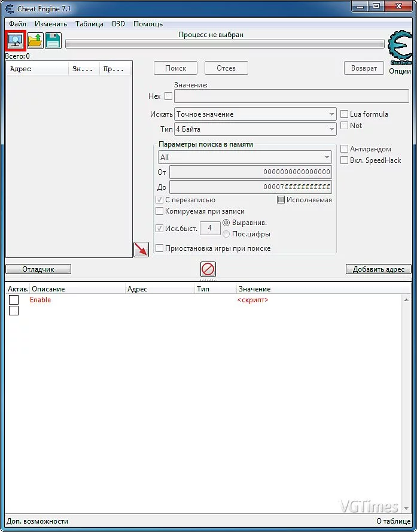Image resolution: width=417 pixels, height=532 pixels.
Task: Click the table scrollbar down arrow
Action: click(406, 508)
